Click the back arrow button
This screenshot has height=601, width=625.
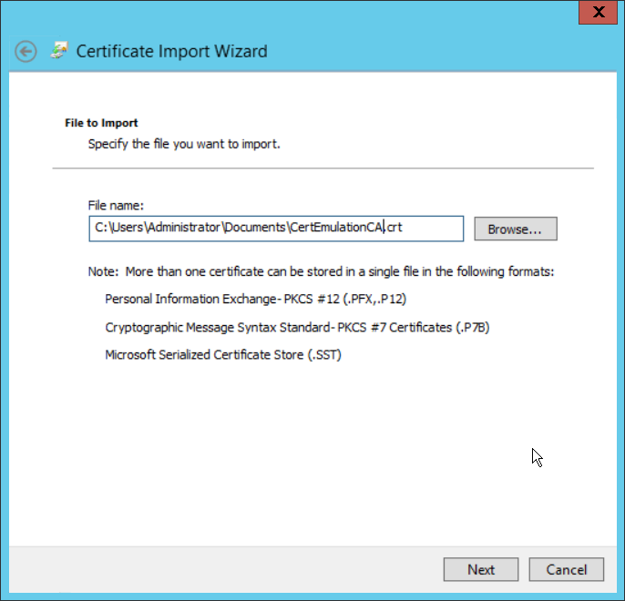26,51
